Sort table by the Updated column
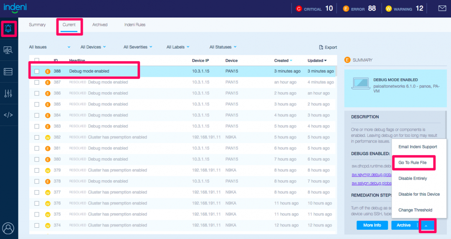Image resolution: width=451 pixels, height=239 pixels. (x=317, y=60)
